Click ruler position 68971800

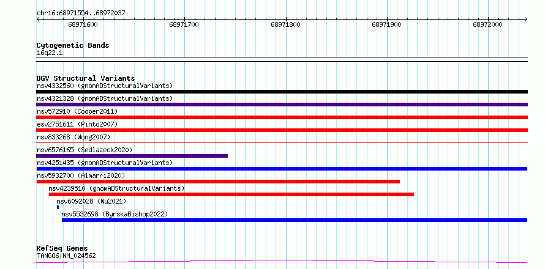(x=286, y=25)
